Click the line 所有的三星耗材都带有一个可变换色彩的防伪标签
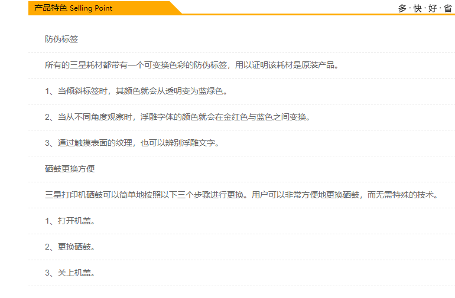 192,65
